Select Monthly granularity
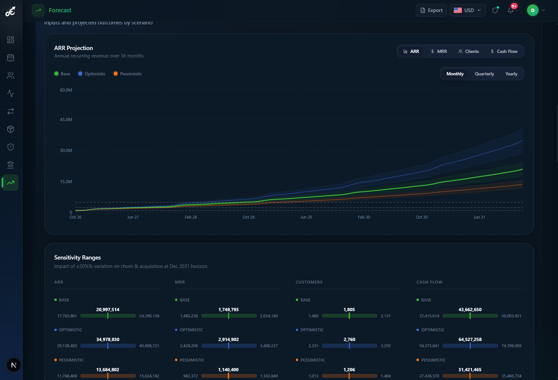This screenshot has height=380, width=558. [455, 74]
